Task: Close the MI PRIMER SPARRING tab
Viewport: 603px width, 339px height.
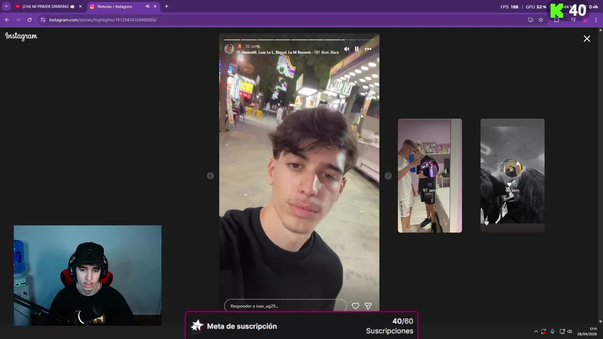Action: [81, 7]
